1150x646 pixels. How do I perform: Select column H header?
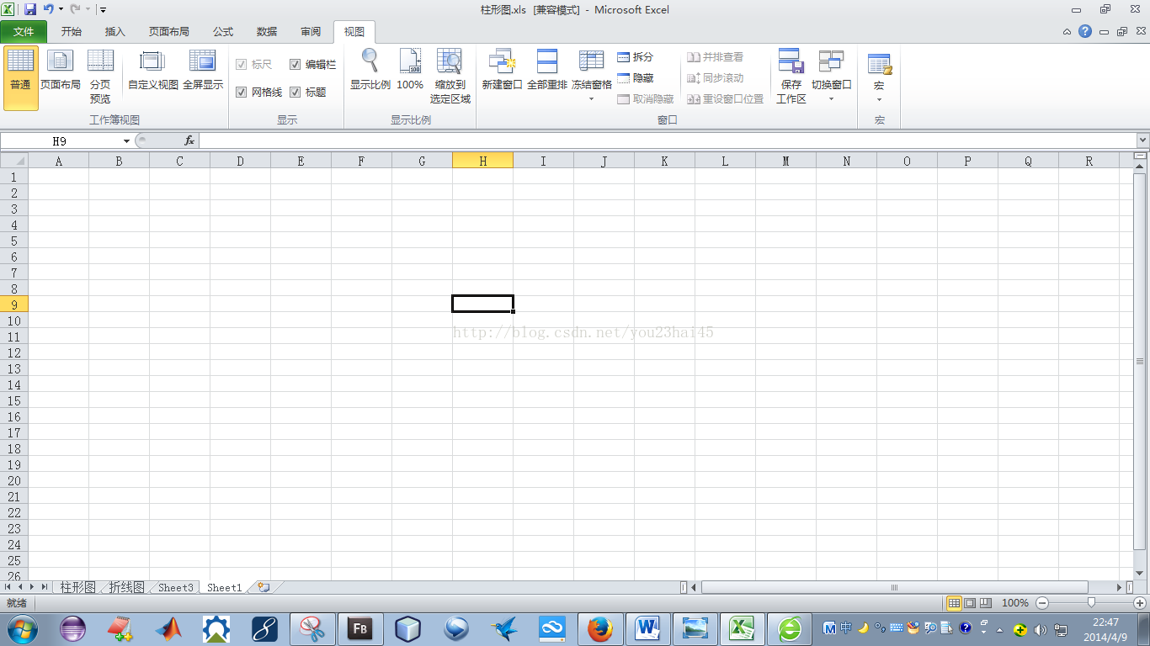(482, 161)
